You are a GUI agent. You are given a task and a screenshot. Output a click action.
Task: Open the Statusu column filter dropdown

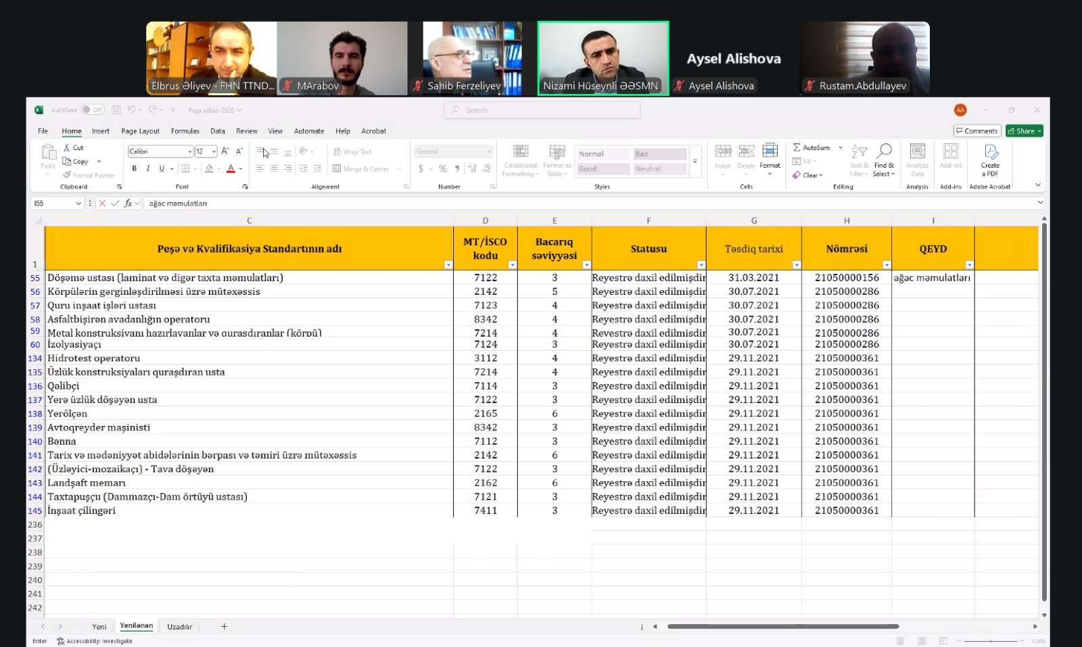pos(701,265)
